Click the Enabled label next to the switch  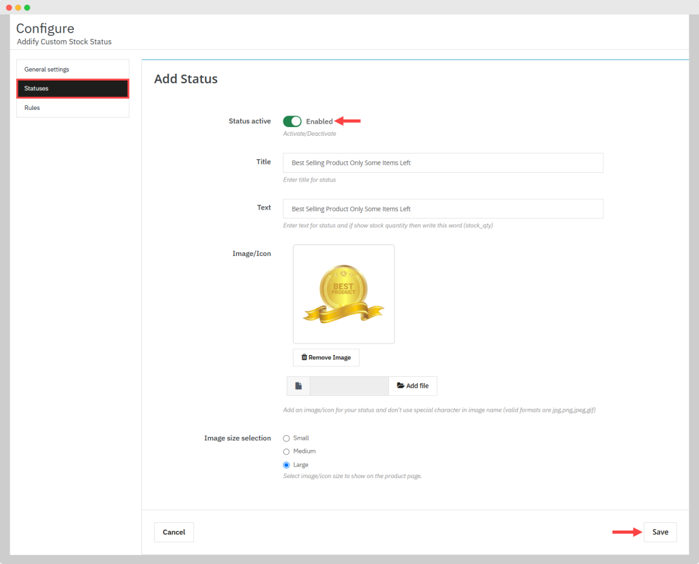tap(319, 122)
